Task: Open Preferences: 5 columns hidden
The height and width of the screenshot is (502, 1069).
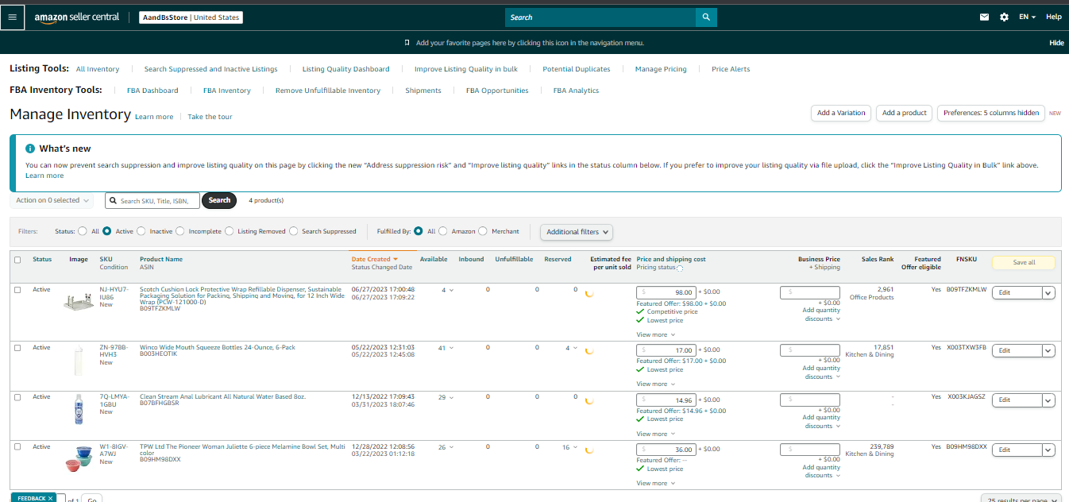Action: pos(991,113)
